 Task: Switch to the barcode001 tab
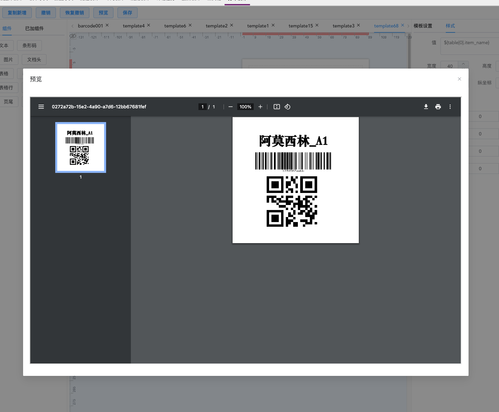[x=90, y=26]
